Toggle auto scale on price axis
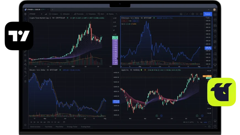The height and width of the screenshot is (135, 240). 205,122
